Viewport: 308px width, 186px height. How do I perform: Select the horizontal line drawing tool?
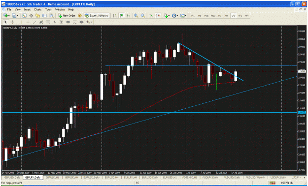(x=28, y=22)
